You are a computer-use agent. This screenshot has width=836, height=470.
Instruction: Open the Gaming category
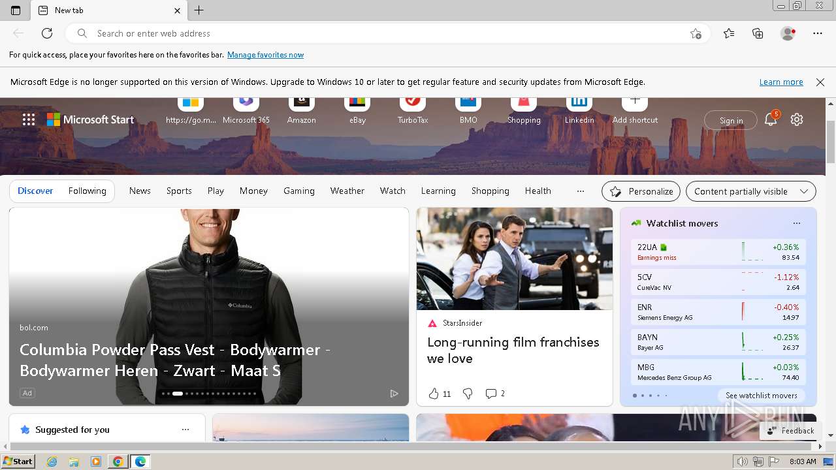pos(299,191)
